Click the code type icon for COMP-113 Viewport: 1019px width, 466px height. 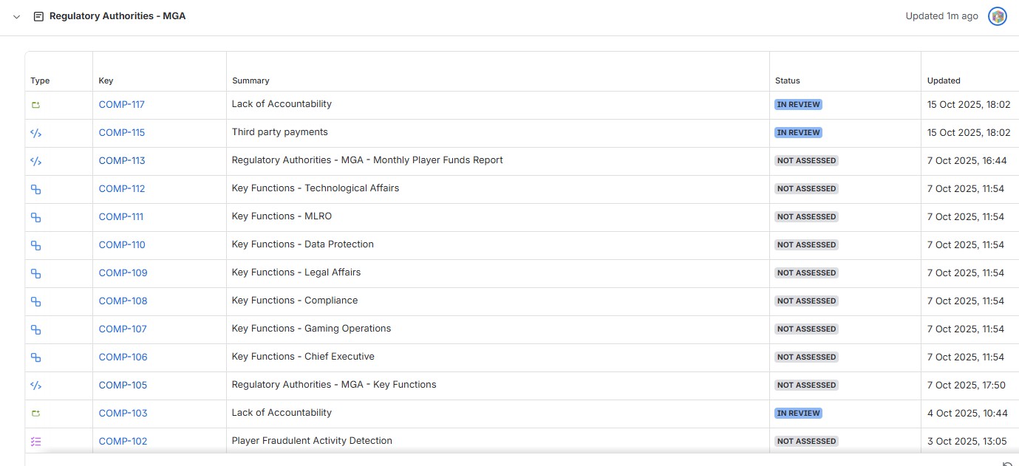[x=35, y=161]
